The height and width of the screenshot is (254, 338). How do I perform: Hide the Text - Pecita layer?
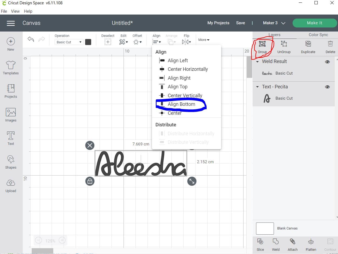click(327, 87)
